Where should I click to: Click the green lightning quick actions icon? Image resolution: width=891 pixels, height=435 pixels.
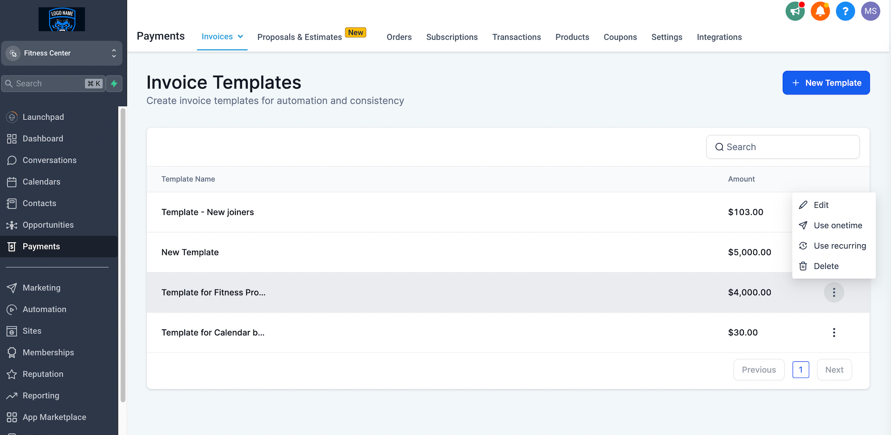click(114, 84)
